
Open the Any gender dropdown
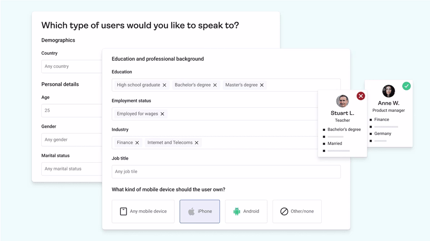coord(72,140)
